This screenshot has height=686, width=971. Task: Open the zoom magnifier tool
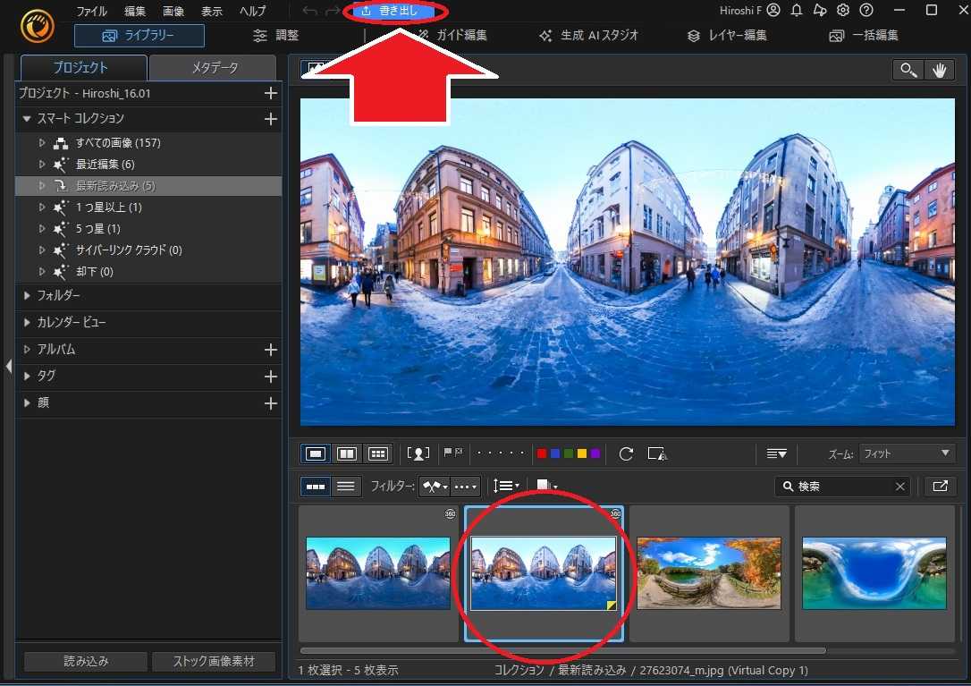coord(908,69)
